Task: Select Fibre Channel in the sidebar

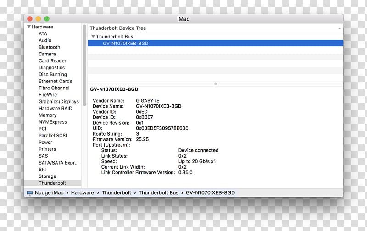Action: (x=54, y=88)
